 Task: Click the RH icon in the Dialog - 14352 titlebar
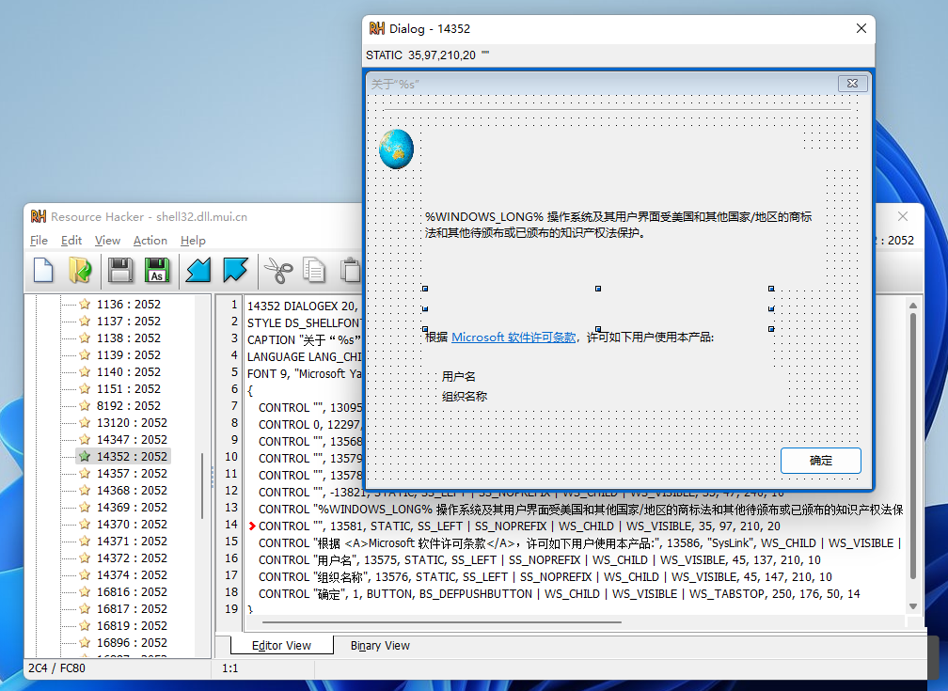pyautogui.click(x=378, y=28)
